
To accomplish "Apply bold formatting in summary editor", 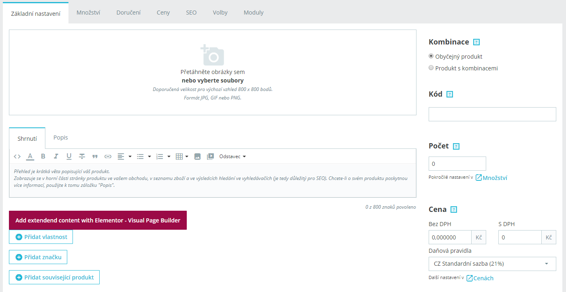I will click(43, 157).
